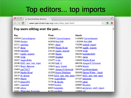Open M_Kucha link with 14195 edits
This screenshot has height=98, width=131.
(x=25, y=76)
